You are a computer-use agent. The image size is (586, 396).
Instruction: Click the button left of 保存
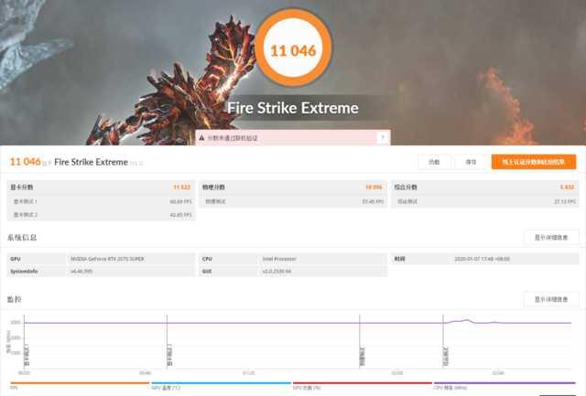433,162
